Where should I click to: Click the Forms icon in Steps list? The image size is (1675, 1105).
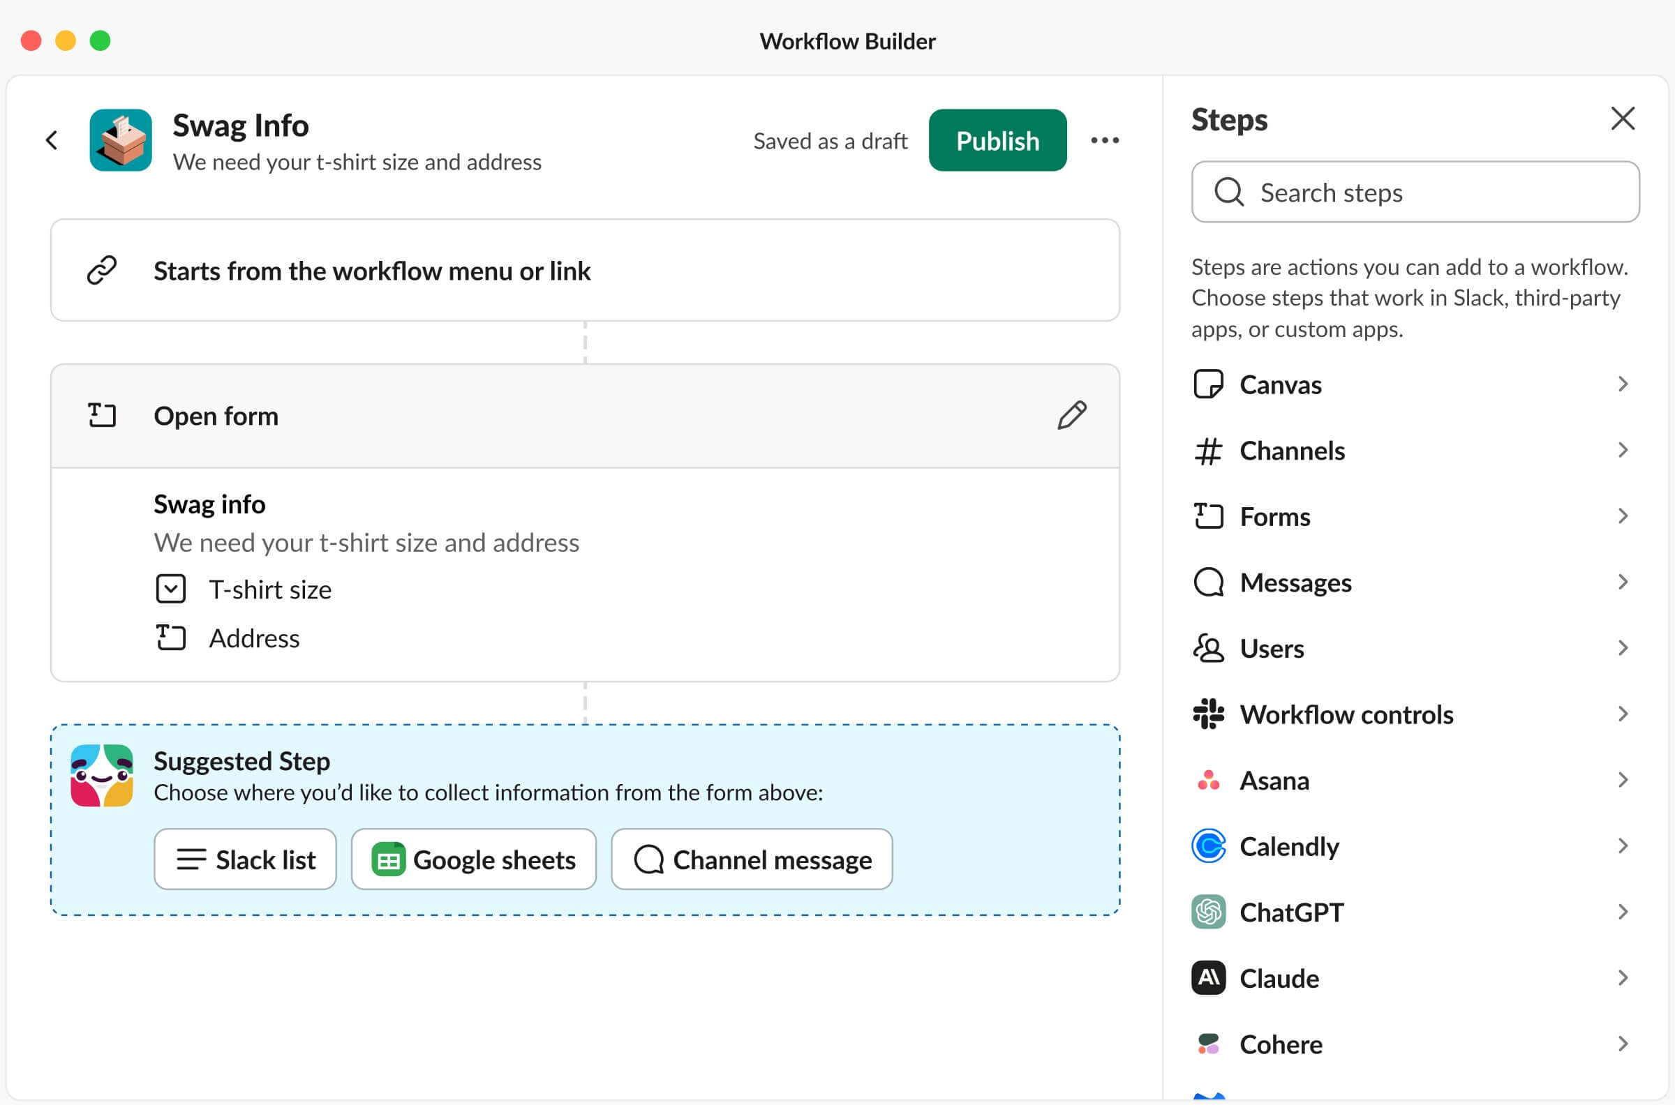click(x=1208, y=516)
